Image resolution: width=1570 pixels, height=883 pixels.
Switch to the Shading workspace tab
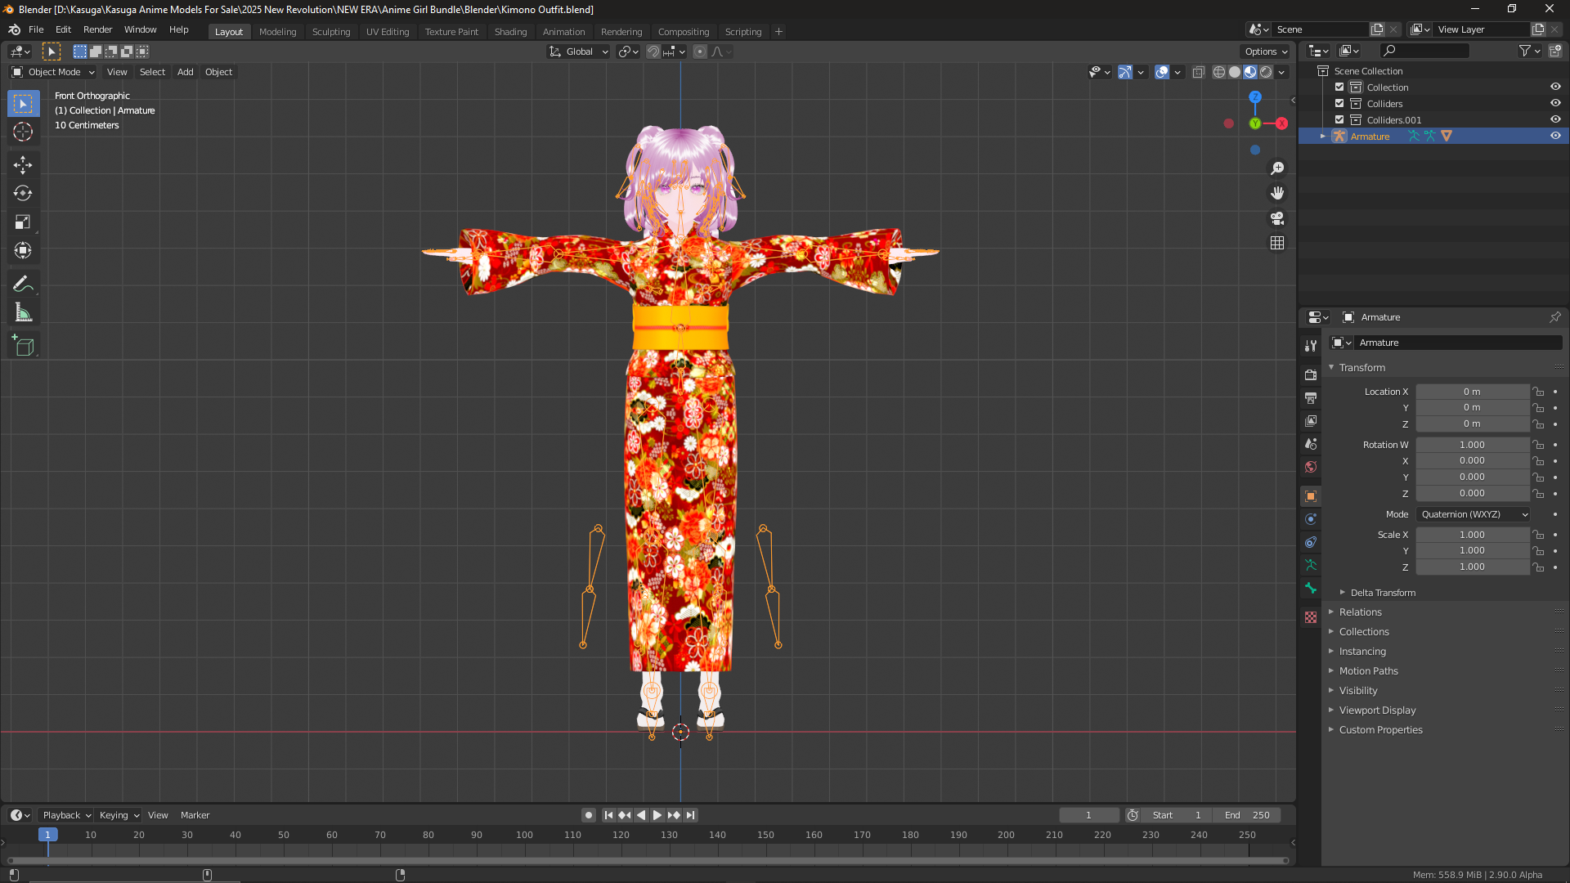tap(510, 32)
